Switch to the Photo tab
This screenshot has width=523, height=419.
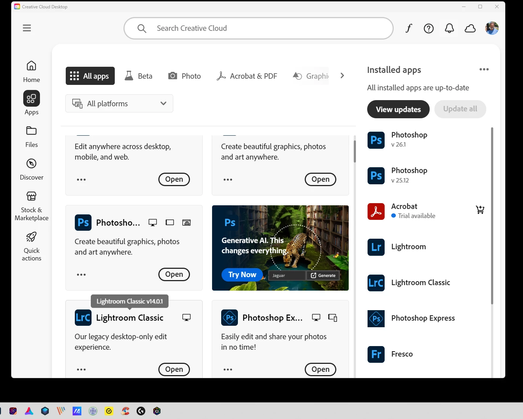[185, 76]
